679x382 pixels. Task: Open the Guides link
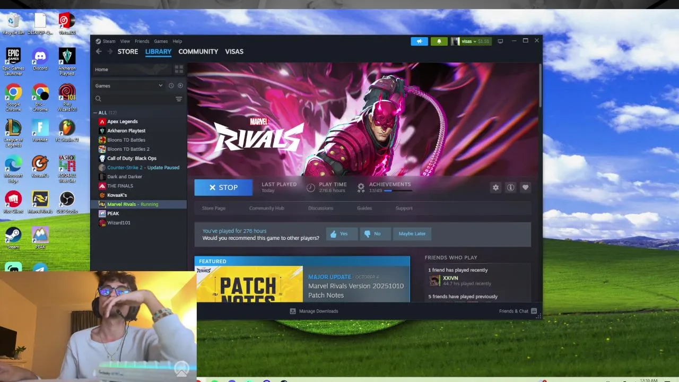coord(364,208)
